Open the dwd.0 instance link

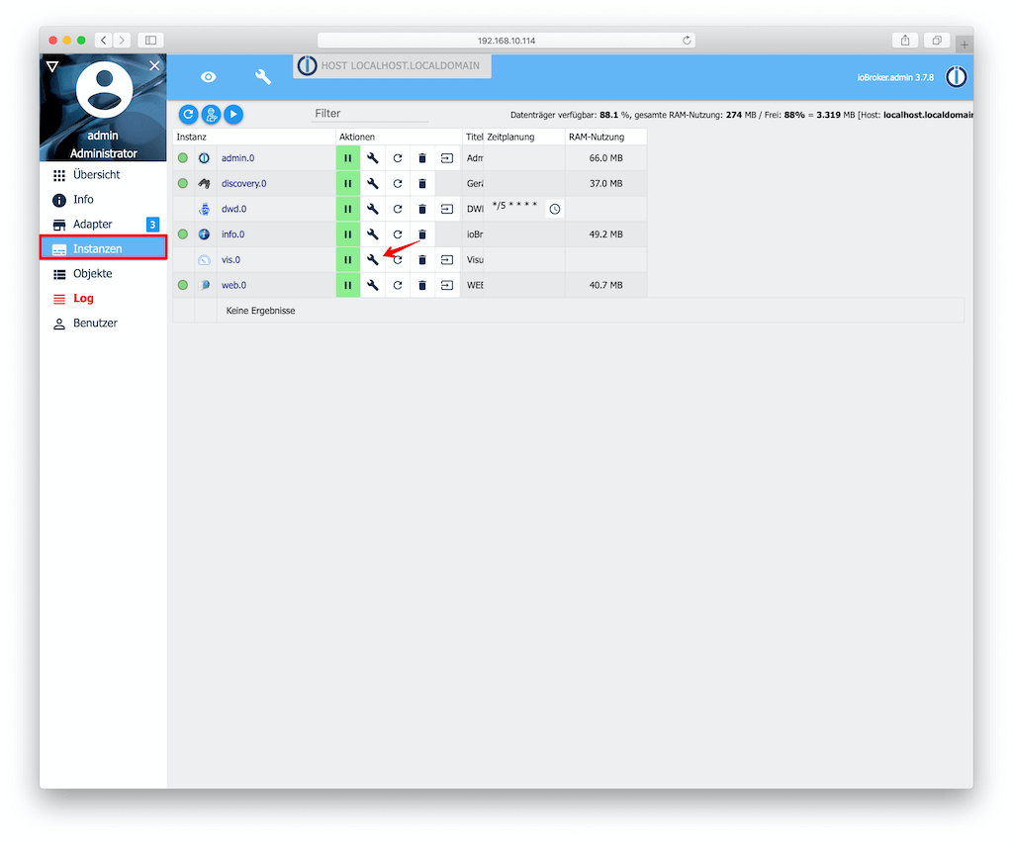233,210
